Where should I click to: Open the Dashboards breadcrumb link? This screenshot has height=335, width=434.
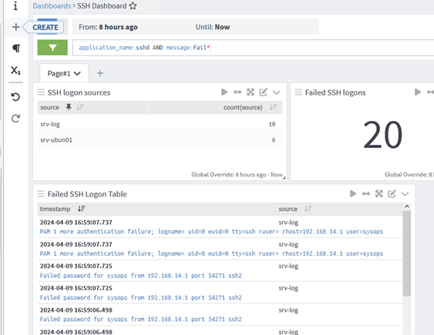click(x=52, y=6)
